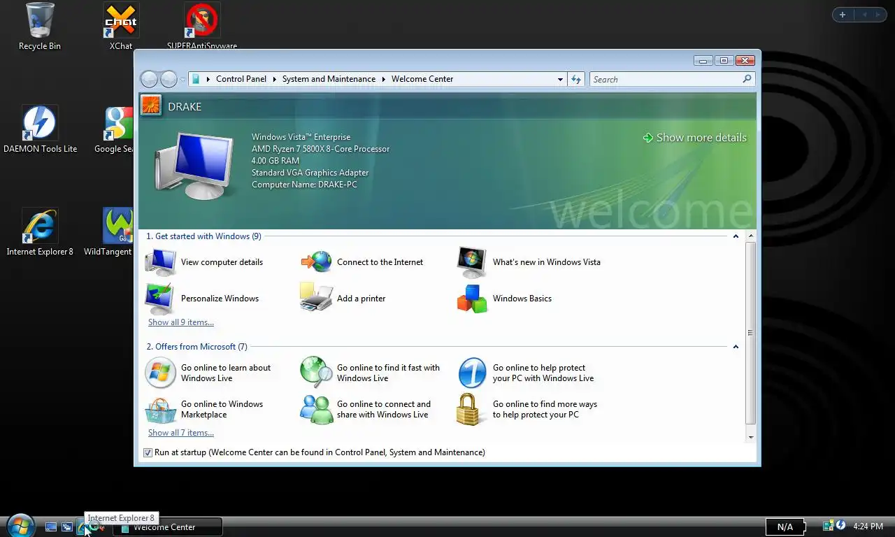Expand the arrow after System and Maintenance breadcrumb

click(x=383, y=79)
